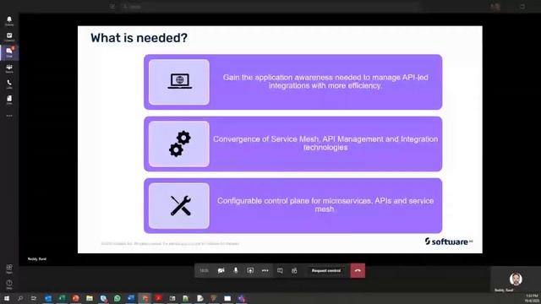Mute the microphone in meeting toolbar

[x=236, y=270]
